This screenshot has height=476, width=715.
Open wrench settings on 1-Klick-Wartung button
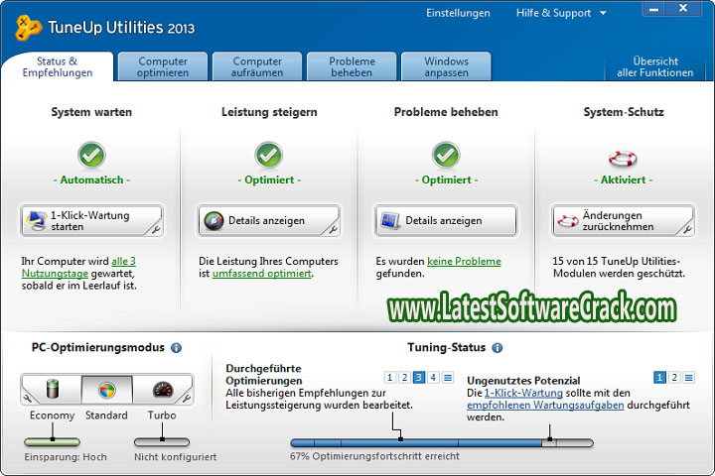pos(156,230)
